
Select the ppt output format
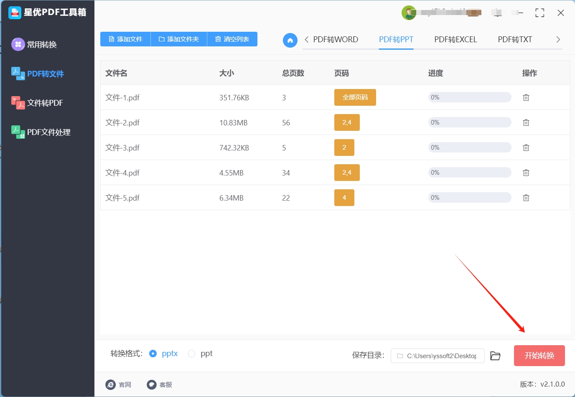tap(200, 354)
